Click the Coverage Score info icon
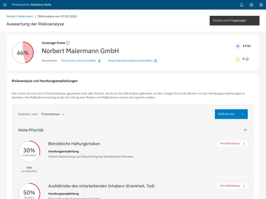The image size is (266, 199). (x=68, y=43)
